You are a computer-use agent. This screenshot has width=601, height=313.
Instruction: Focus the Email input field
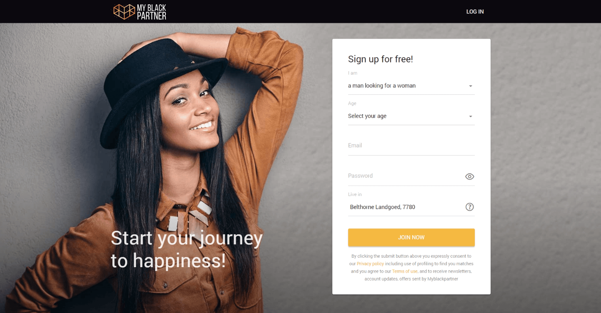[411, 146]
